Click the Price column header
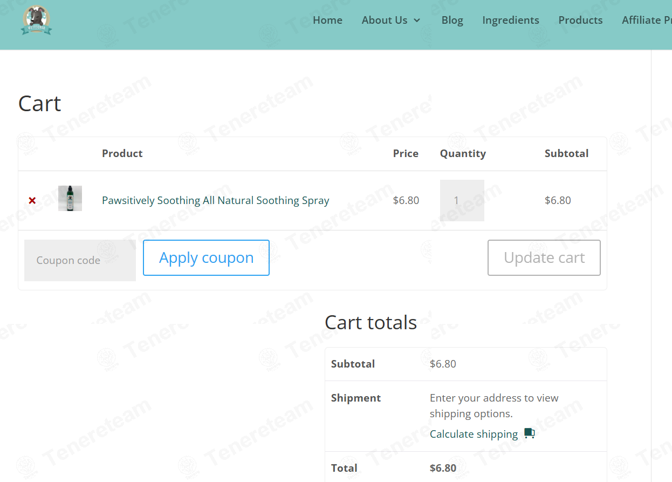672x482 pixels. [406, 153]
